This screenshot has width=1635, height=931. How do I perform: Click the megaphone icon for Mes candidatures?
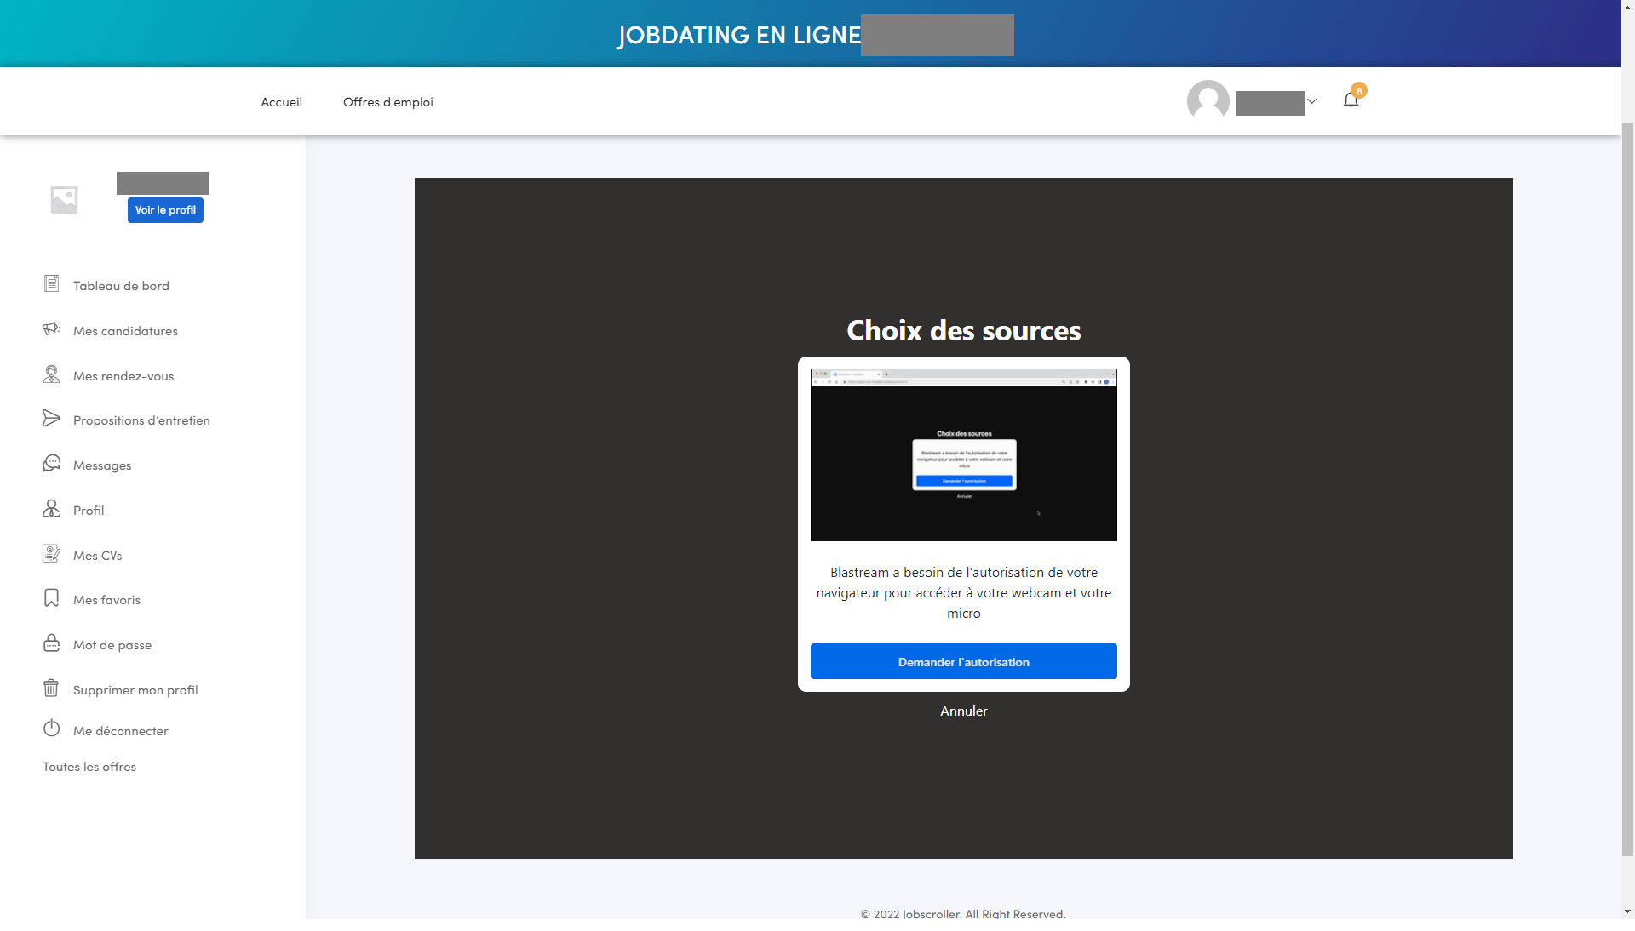(x=51, y=329)
